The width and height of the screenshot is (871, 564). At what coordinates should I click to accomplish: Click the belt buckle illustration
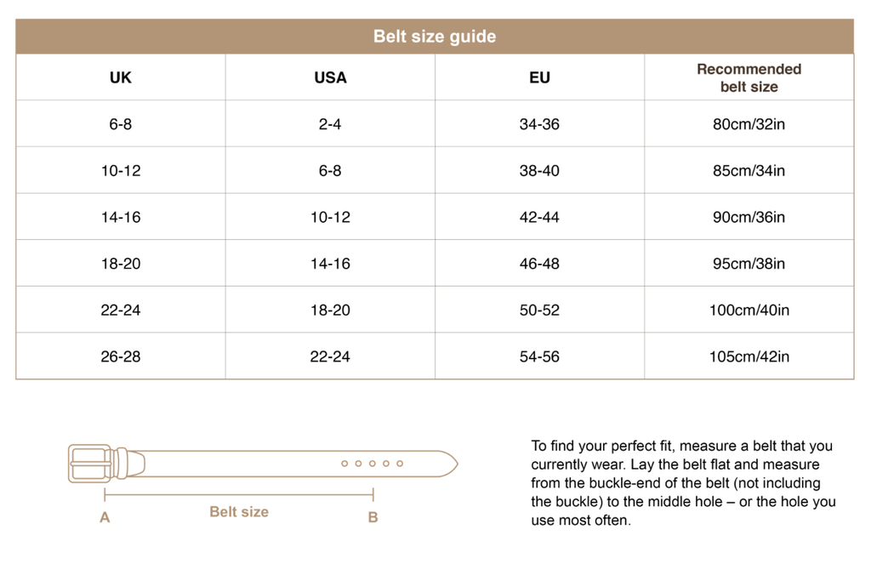89,464
